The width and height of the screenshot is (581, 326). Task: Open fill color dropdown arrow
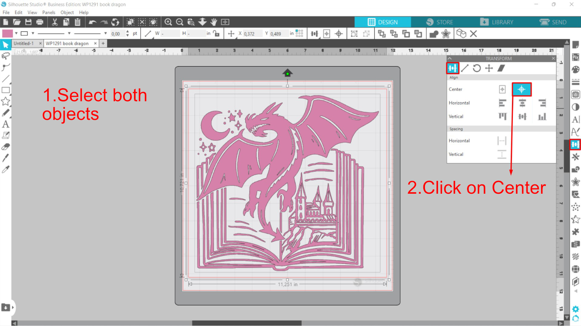tap(16, 33)
